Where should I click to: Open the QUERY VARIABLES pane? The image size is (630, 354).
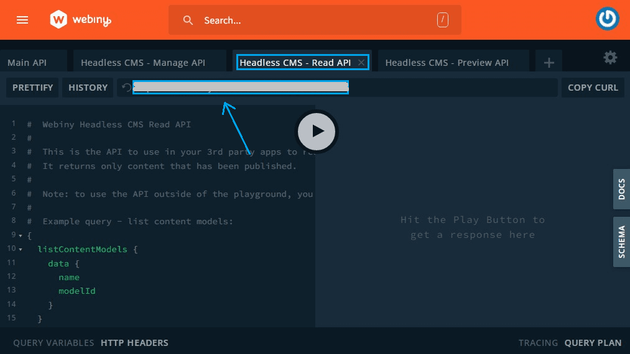[x=53, y=343]
